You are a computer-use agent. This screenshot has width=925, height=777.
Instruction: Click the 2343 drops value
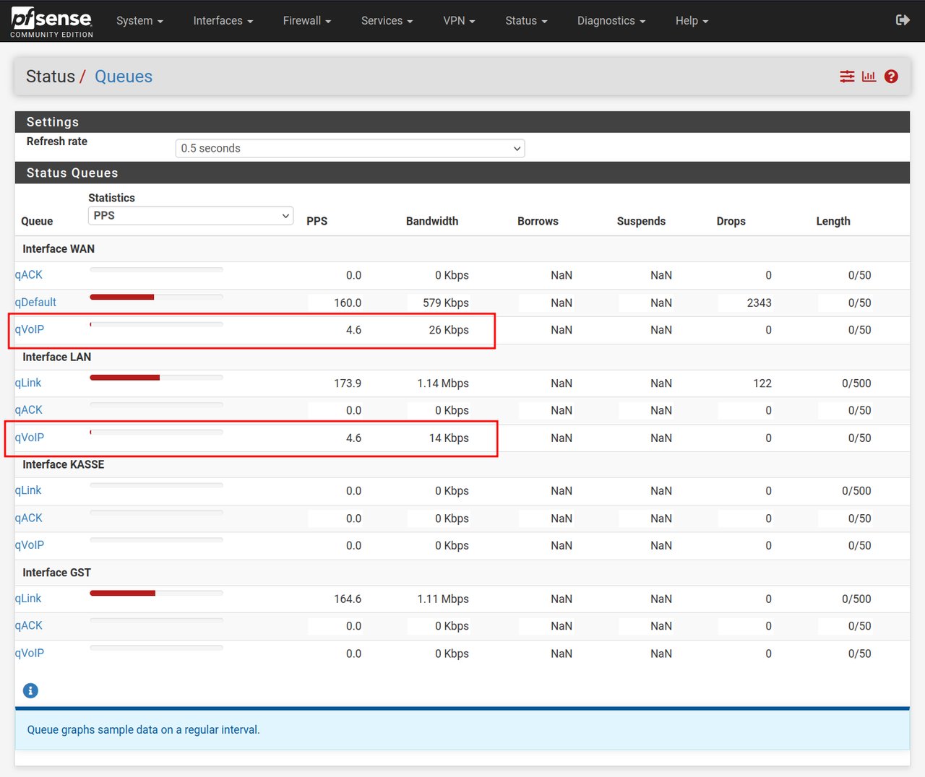[760, 303]
